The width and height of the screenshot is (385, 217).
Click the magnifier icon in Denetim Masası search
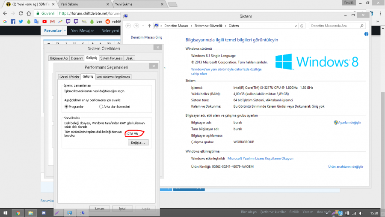pyautogui.click(x=361, y=26)
